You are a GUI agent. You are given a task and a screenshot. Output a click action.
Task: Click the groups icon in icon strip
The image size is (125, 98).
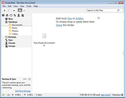point(22,15)
